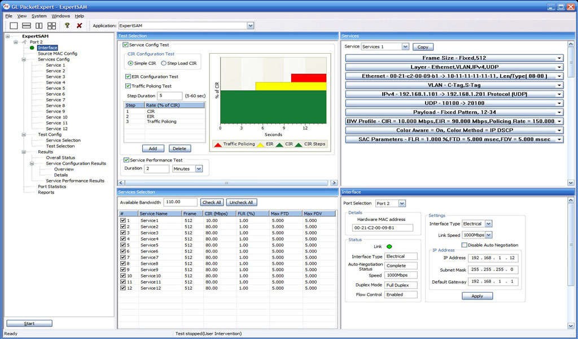Enable Disable Auto Negotiation checkbox
578x339 pixels.
tap(465, 245)
